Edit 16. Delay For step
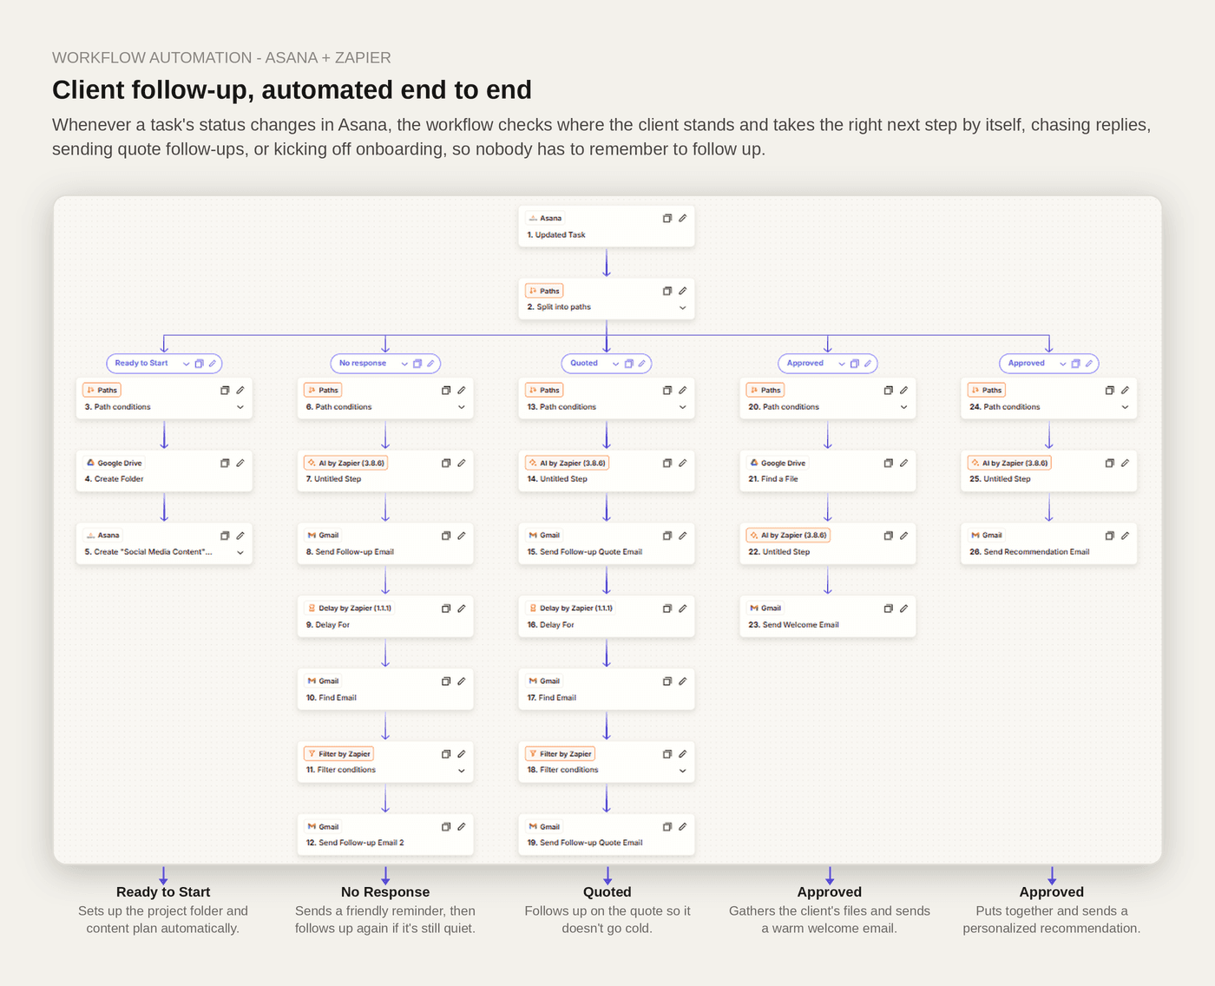The width and height of the screenshot is (1215, 986). 683,608
